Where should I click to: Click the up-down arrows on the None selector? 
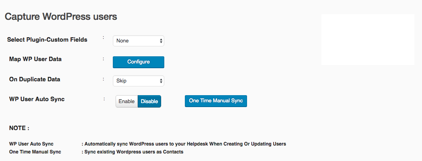[161, 41]
